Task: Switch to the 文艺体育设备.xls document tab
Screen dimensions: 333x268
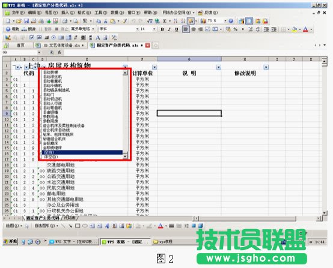Action: point(61,46)
